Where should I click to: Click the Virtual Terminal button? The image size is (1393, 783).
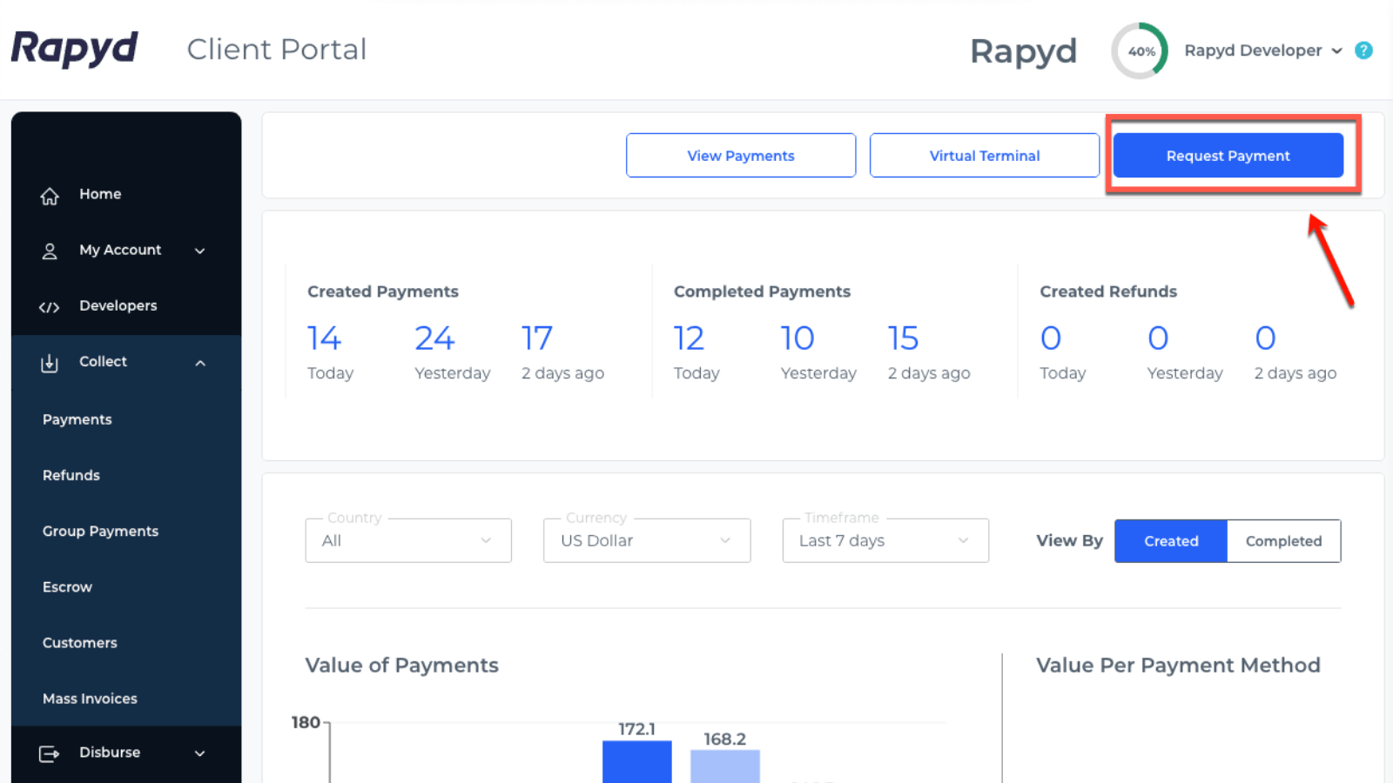click(x=985, y=156)
